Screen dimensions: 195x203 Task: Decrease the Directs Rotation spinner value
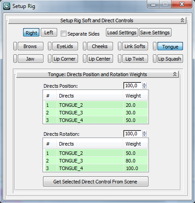pos(144,135)
